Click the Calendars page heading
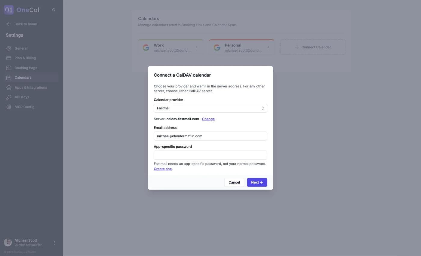This screenshot has width=421, height=256. [x=149, y=19]
